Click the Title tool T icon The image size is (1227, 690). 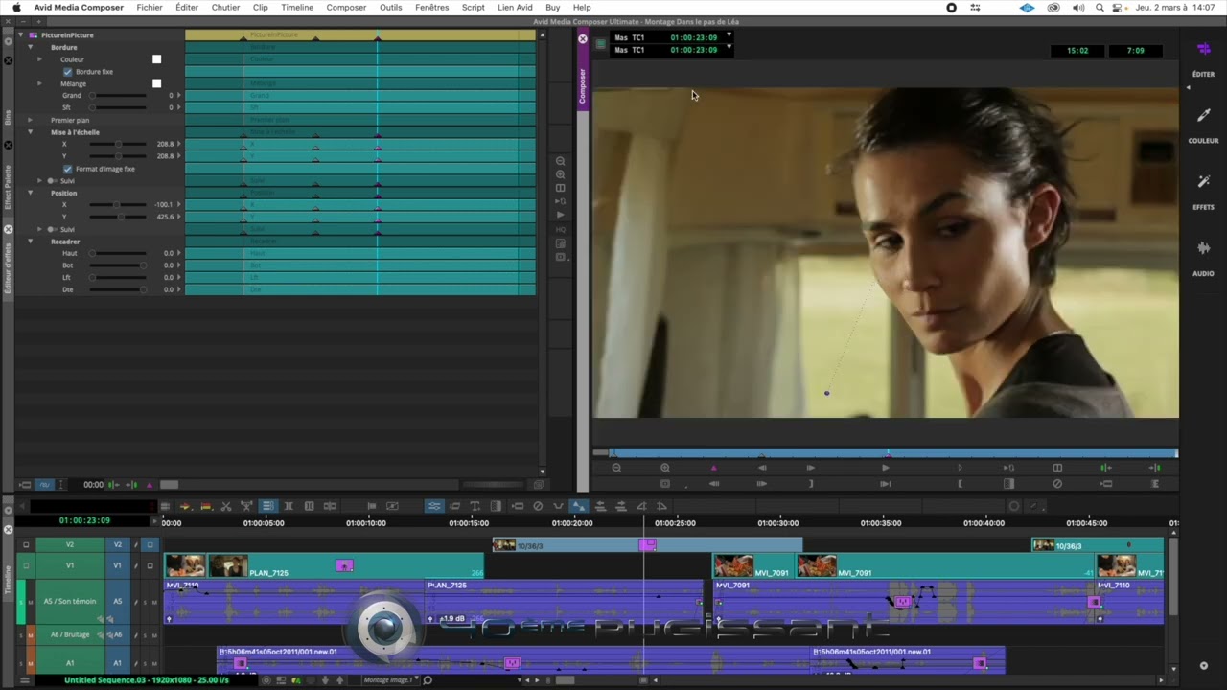[475, 506]
